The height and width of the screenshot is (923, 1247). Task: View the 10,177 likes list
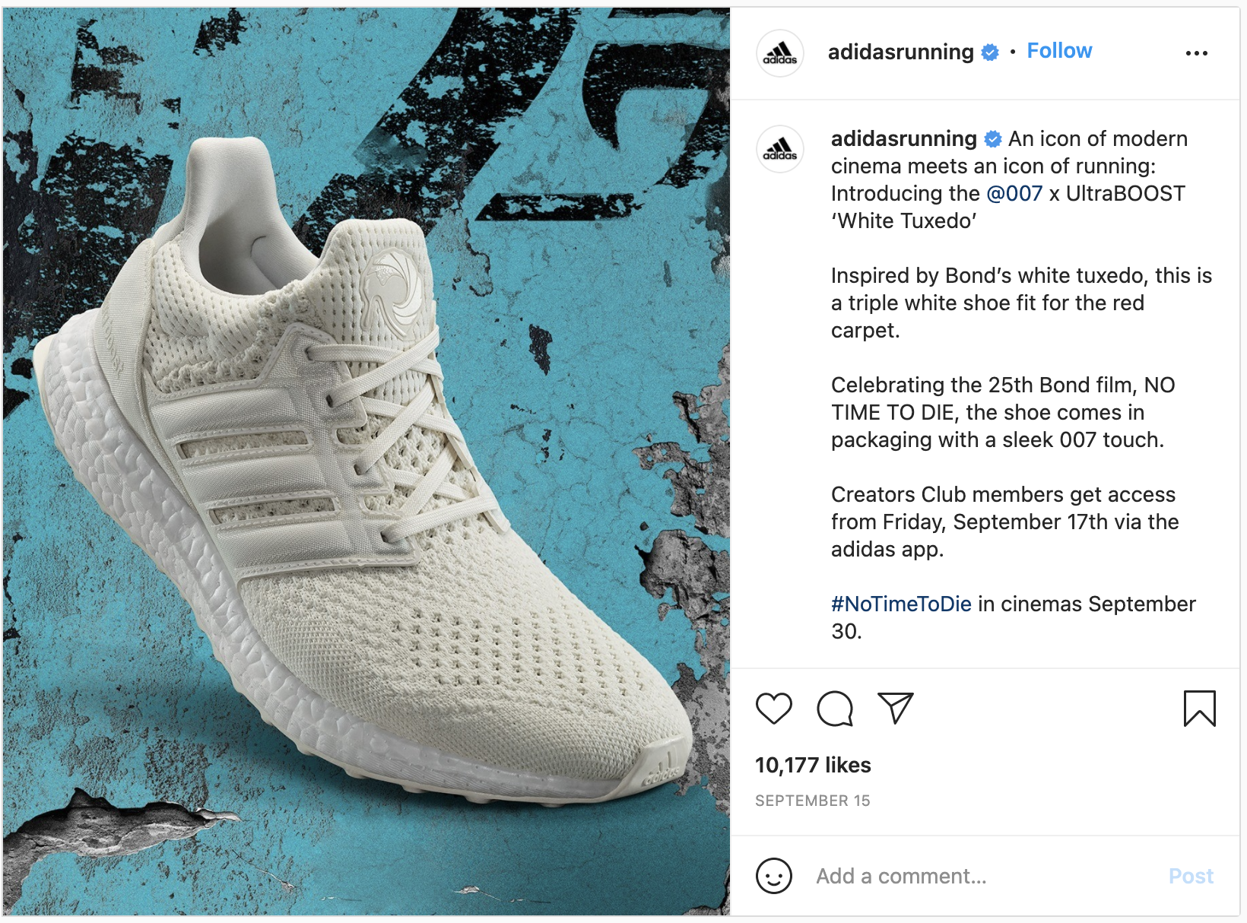(813, 765)
